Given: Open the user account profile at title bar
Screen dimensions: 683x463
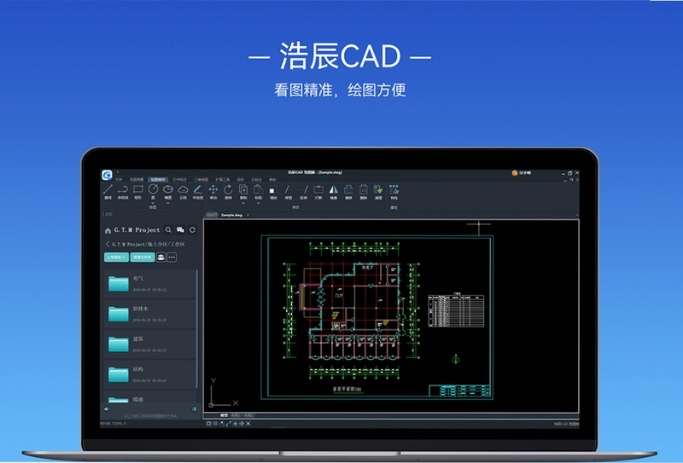Looking at the screenshot, I should click(x=522, y=173).
